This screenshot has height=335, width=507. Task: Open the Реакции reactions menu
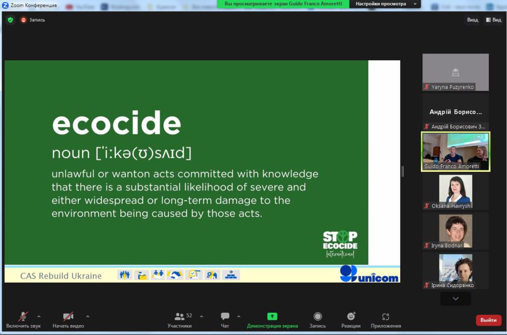pyautogui.click(x=351, y=319)
